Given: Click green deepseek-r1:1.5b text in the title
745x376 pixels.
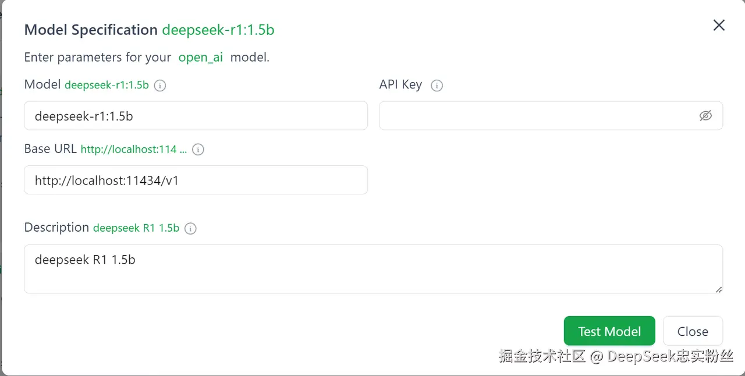Looking at the screenshot, I should 218,30.
